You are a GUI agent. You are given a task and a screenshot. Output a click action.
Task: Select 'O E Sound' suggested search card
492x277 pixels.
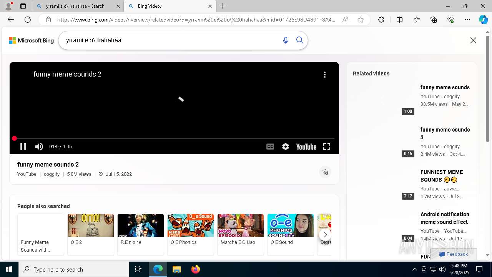(x=291, y=234)
